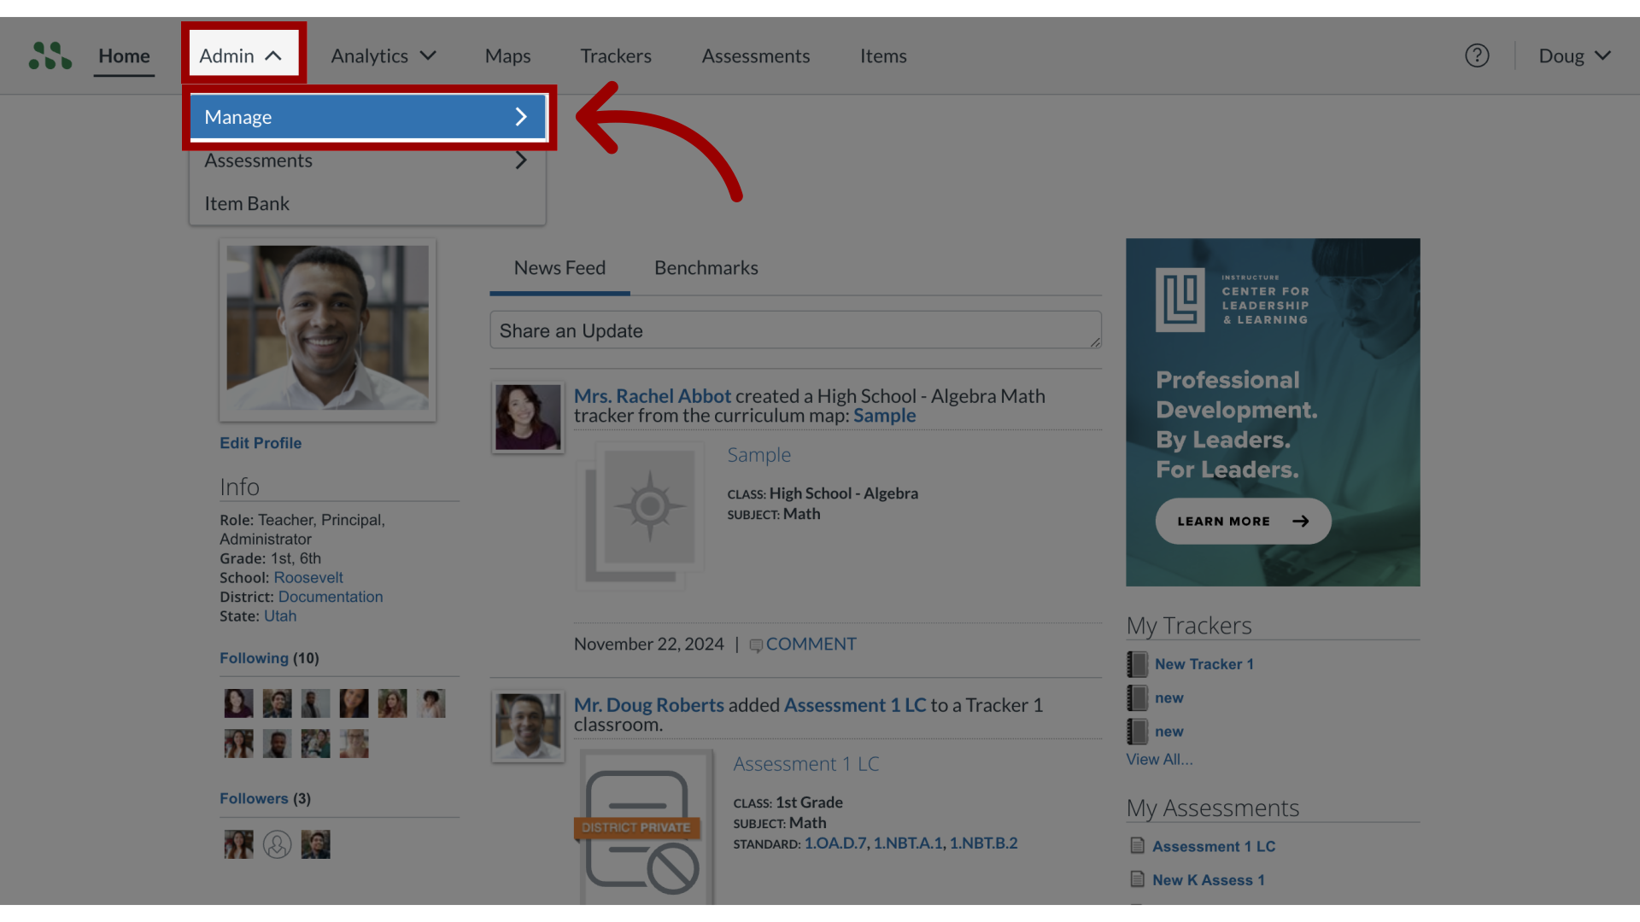Open standard 1.OA.D.7
Screen dimensions: 1640x922
(835, 843)
